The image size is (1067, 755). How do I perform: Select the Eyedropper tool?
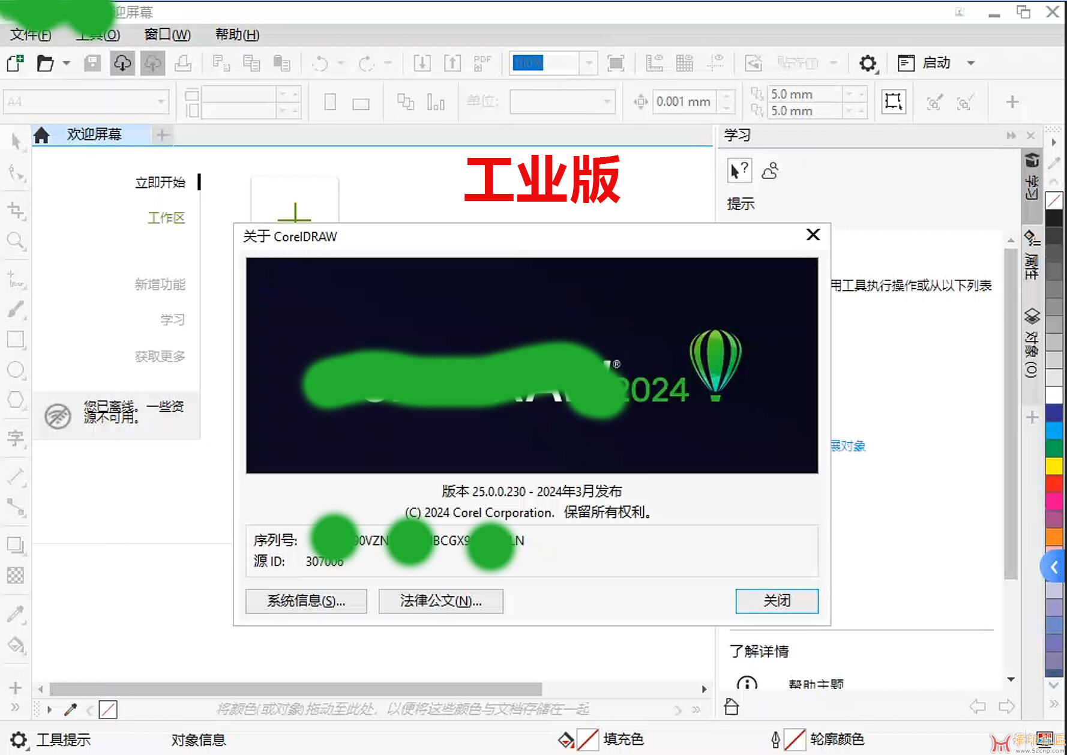point(16,614)
